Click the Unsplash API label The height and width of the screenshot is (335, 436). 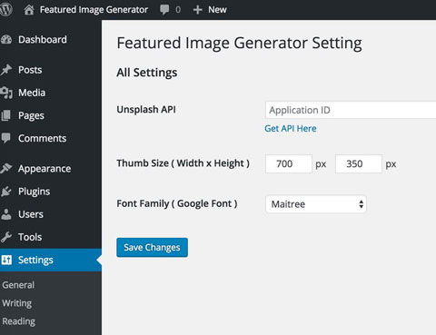click(146, 109)
